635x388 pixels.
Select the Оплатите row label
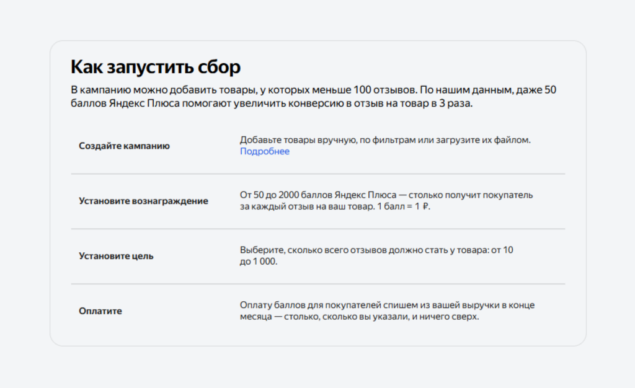pyautogui.click(x=100, y=311)
